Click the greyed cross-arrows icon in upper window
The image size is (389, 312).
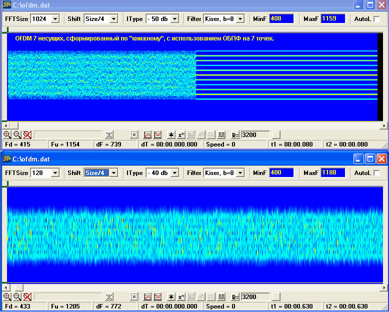coord(109,135)
